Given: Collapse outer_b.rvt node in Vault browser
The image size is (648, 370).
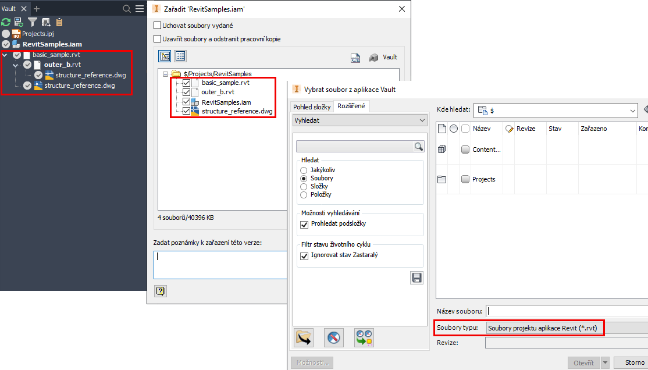Looking at the screenshot, I should (15, 65).
